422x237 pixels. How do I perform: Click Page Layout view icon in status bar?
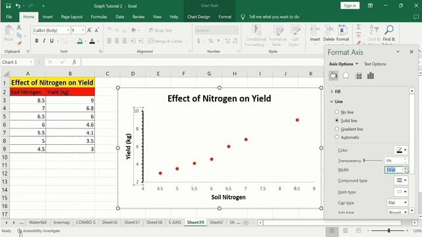tap(346, 230)
